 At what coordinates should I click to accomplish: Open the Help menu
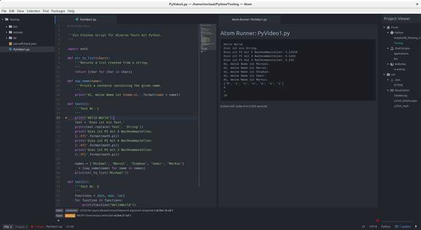[x=71, y=11]
